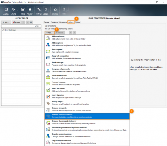Move rule up in rules list

coord(24,22)
